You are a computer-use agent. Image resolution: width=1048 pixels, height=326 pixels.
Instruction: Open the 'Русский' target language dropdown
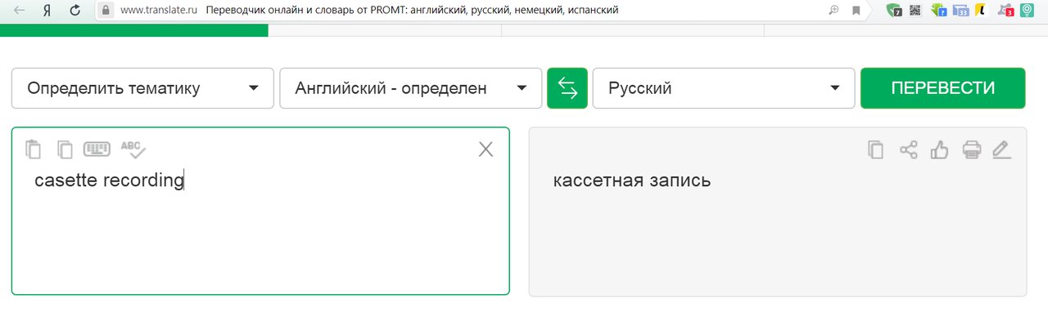[x=724, y=88]
